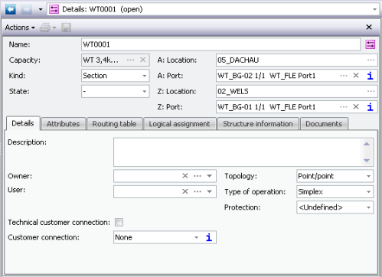Click the Z: Location field 02_WELS
This screenshot has width=382, height=277.
pos(296,91)
